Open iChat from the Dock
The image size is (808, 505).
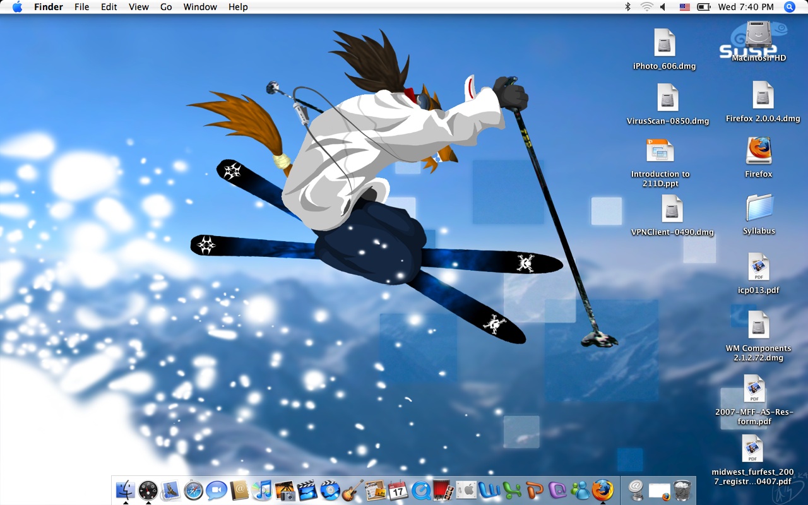[217, 490]
